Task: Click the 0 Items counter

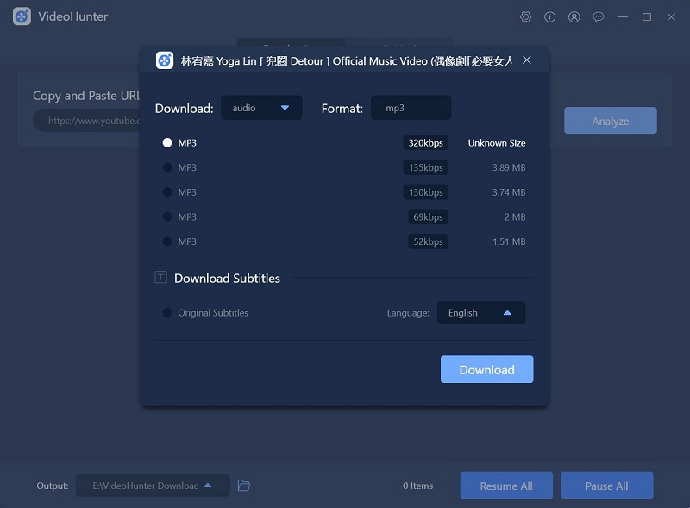Action: pyautogui.click(x=417, y=486)
